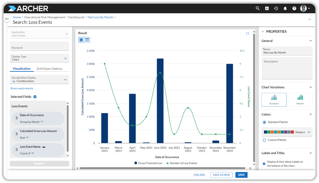Toggle Display X-Axis Value Labels checkbox
This screenshot has height=183, width=319.
point(264,163)
